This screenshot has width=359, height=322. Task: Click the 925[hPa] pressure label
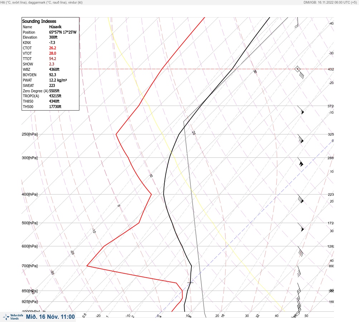(30, 302)
